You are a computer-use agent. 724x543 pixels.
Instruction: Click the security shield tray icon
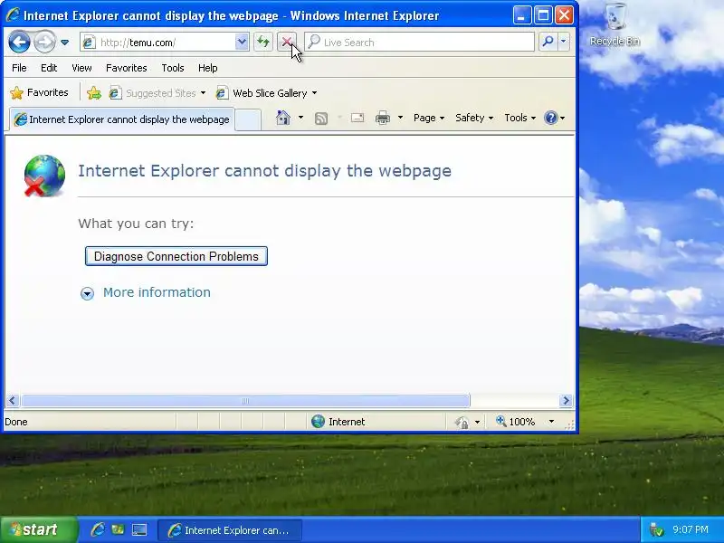[656, 529]
